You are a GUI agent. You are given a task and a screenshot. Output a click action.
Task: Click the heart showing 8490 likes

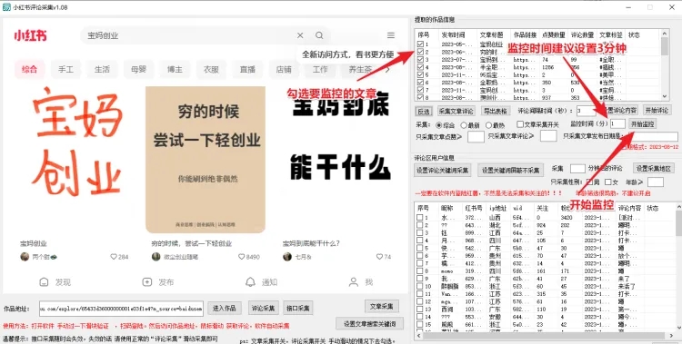click(x=242, y=257)
